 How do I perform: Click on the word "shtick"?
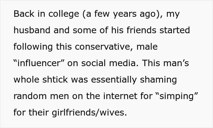pos(55,80)
